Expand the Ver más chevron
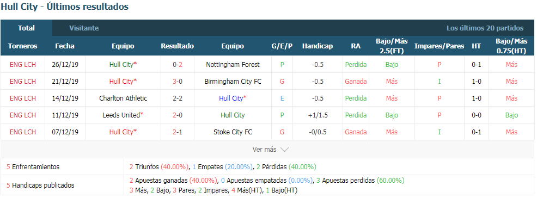The width and height of the screenshot is (537, 198). coord(285,150)
